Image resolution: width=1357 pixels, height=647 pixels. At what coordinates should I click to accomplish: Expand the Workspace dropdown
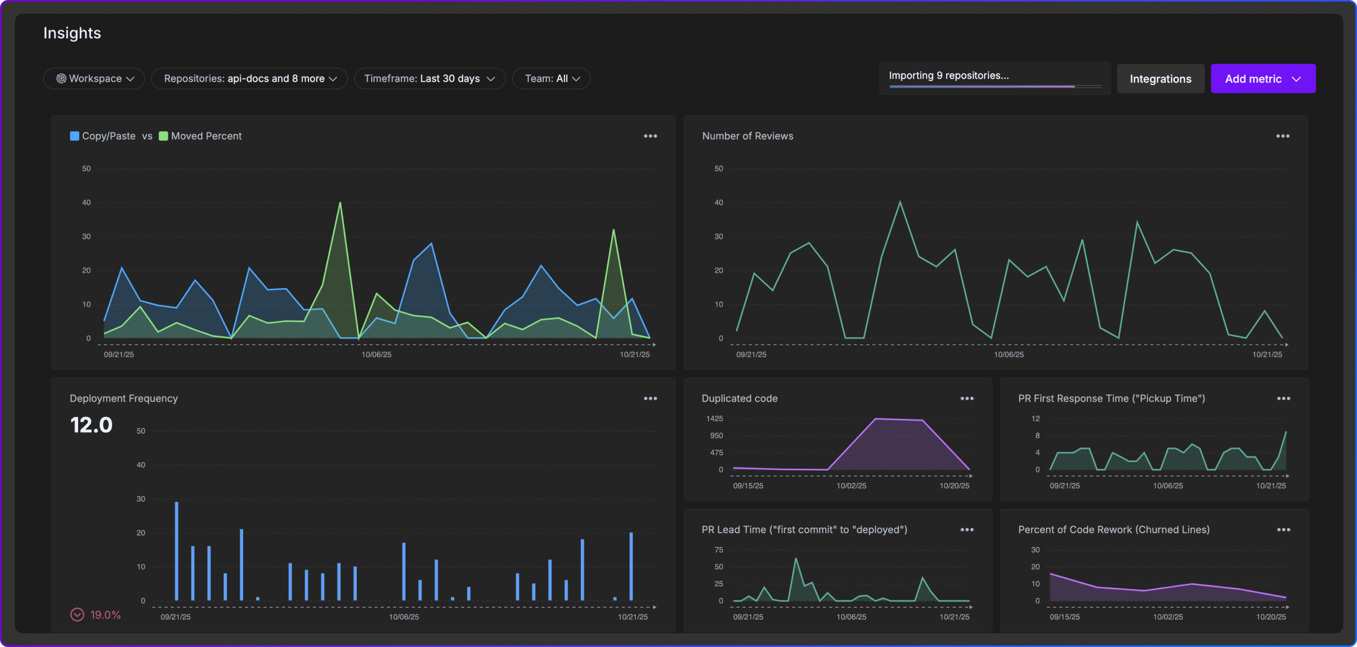point(94,79)
